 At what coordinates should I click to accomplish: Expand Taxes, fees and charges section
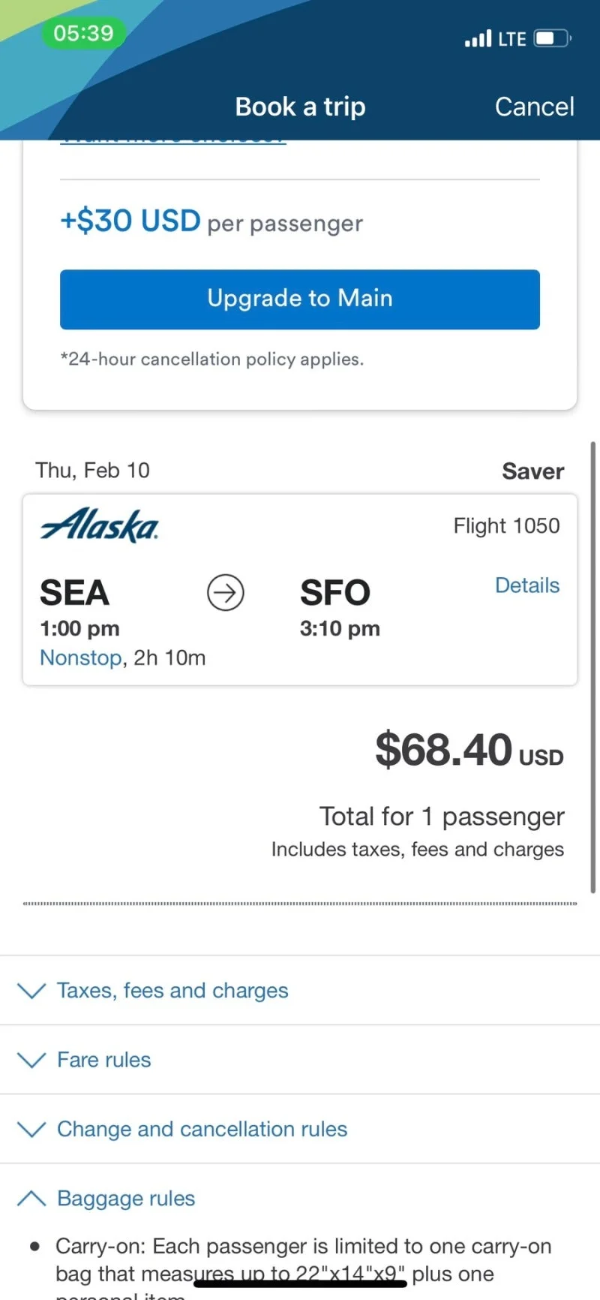tap(300, 991)
